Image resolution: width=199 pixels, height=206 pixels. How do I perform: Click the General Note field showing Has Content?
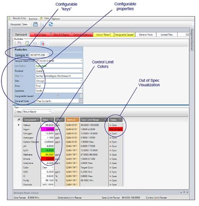coord(57,101)
